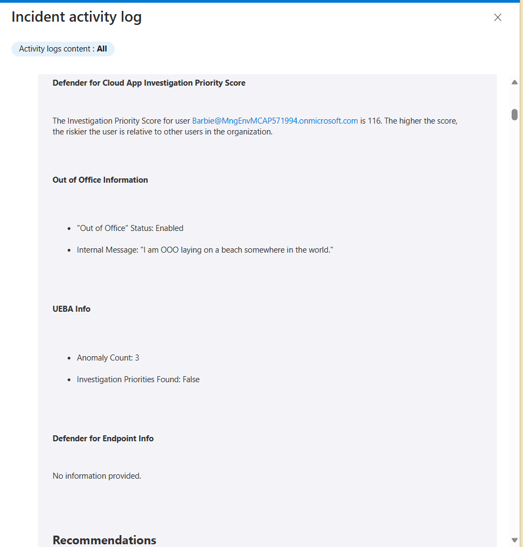Click the scrollbar down arrow

click(x=514, y=540)
